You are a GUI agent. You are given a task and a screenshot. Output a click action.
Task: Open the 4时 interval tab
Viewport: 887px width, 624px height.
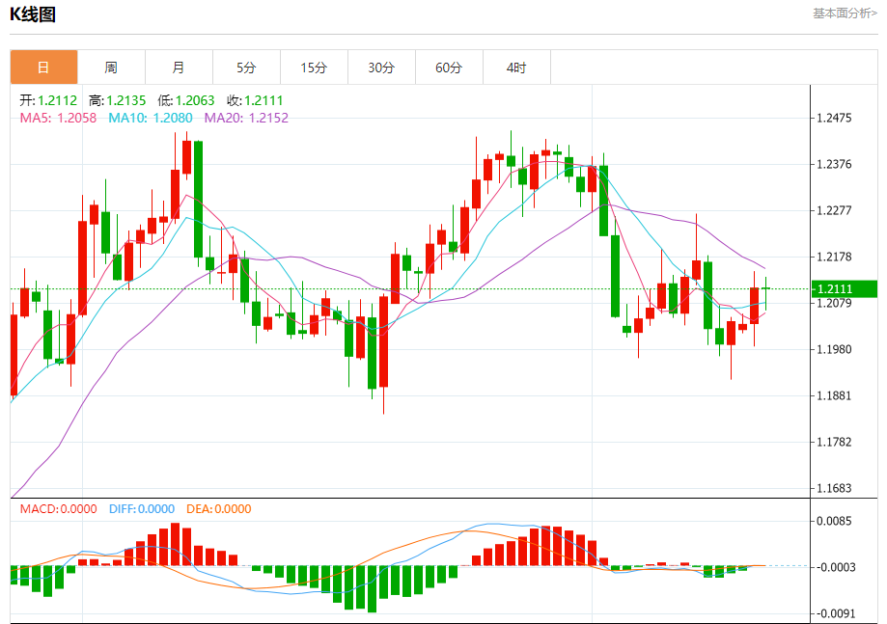[516, 68]
